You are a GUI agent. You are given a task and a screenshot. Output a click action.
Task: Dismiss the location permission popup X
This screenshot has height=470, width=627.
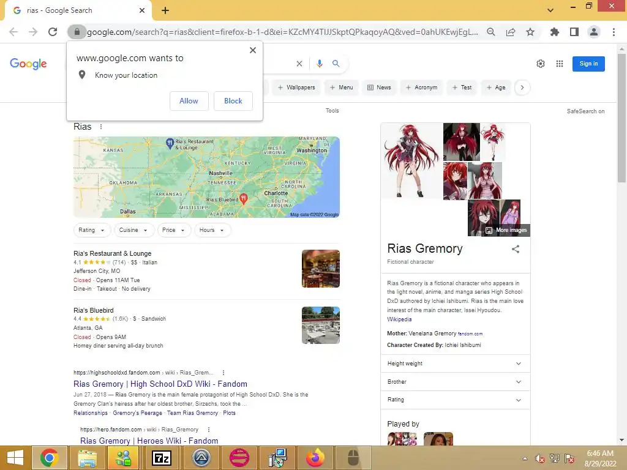tap(253, 50)
